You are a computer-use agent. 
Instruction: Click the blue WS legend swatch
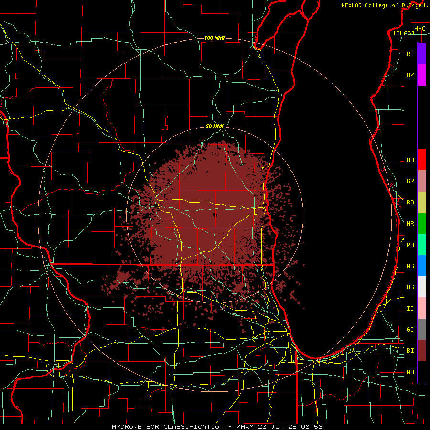click(x=422, y=266)
